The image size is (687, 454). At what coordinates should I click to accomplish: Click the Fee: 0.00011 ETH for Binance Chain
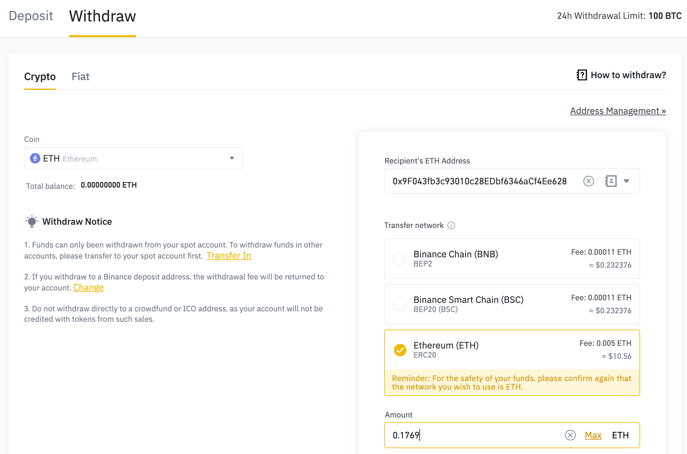tap(601, 252)
